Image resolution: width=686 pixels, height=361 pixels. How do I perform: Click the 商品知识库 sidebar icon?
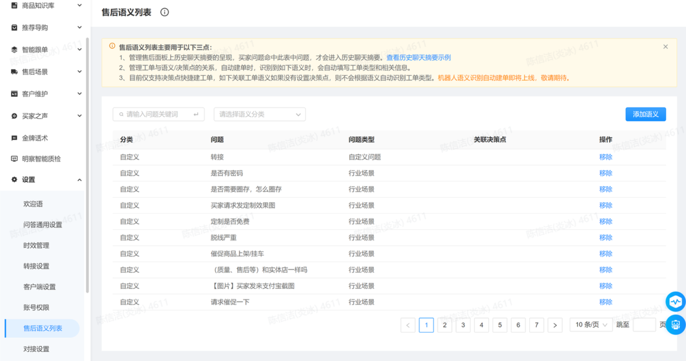click(x=14, y=6)
